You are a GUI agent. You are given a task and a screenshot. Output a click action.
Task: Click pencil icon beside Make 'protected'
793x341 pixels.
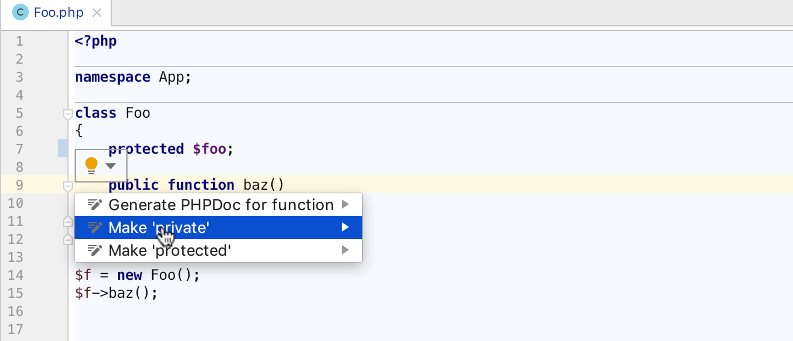pos(95,250)
